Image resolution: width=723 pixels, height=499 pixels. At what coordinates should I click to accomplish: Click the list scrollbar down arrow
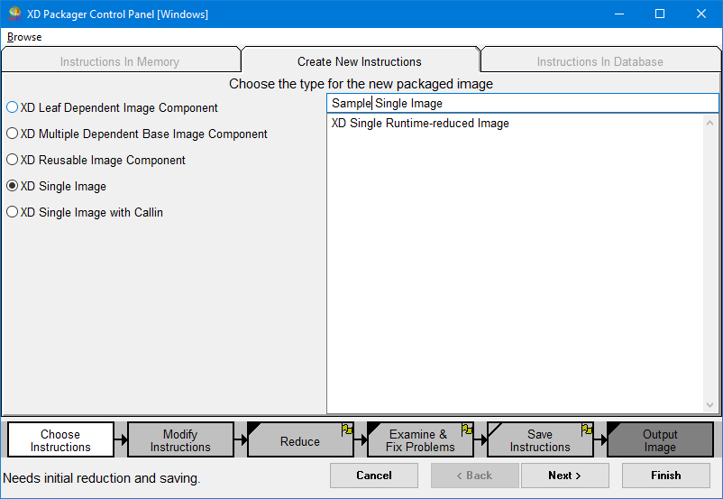[710, 405]
